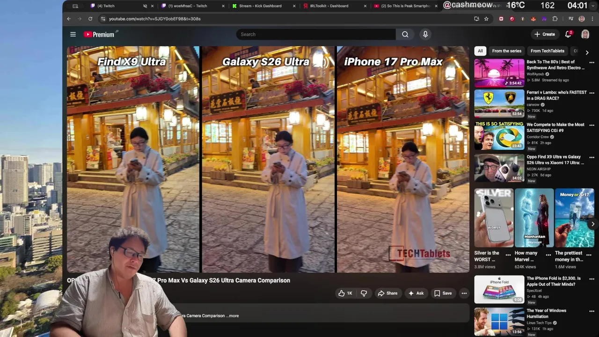Close the Stream - Kick Dashboard tab
599x337 pixels.
(294, 6)
